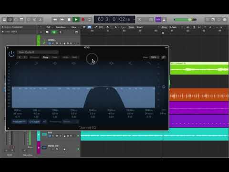
Task: Open the Functions menu in tracks area
Action: (61, 27)
